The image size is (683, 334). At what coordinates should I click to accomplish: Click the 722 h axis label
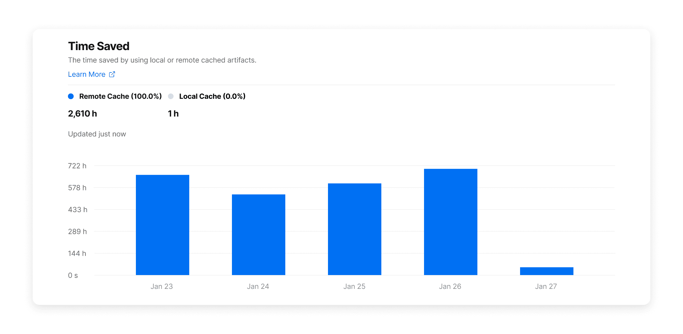click(77, 166)
